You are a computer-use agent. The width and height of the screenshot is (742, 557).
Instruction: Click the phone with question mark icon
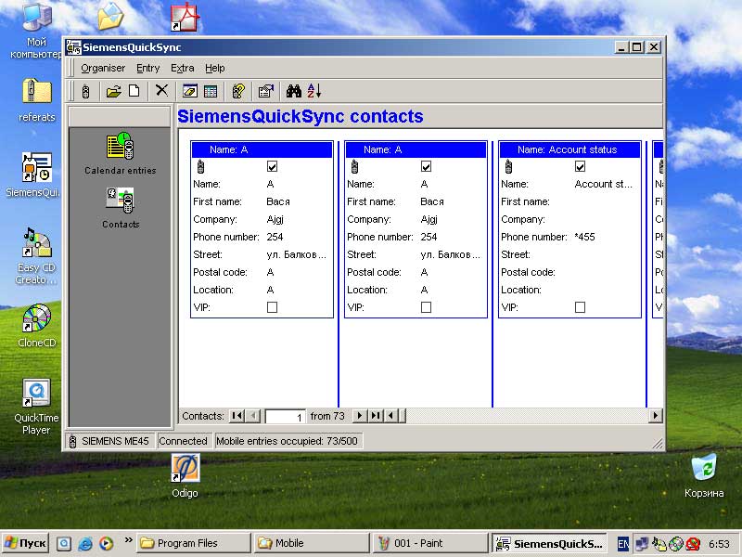(238, 91)
